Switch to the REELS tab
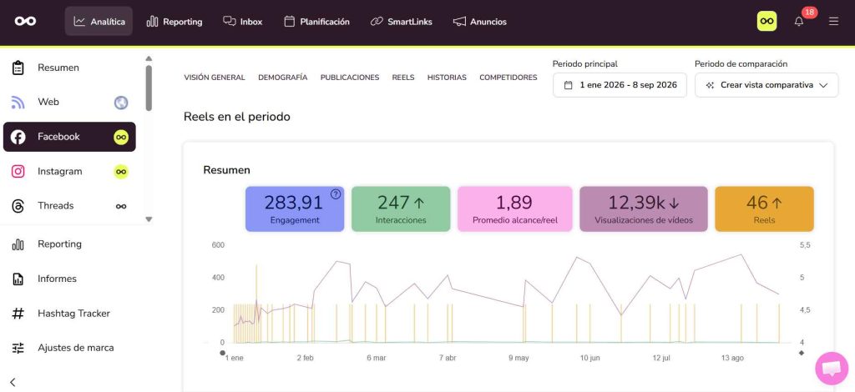The height and width of the screenshot is (392, 855). (x=403, y=78)
